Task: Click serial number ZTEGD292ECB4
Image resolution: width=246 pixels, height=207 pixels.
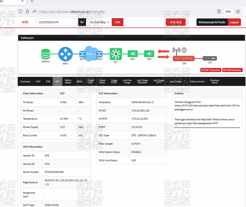Action: [54, 172]
